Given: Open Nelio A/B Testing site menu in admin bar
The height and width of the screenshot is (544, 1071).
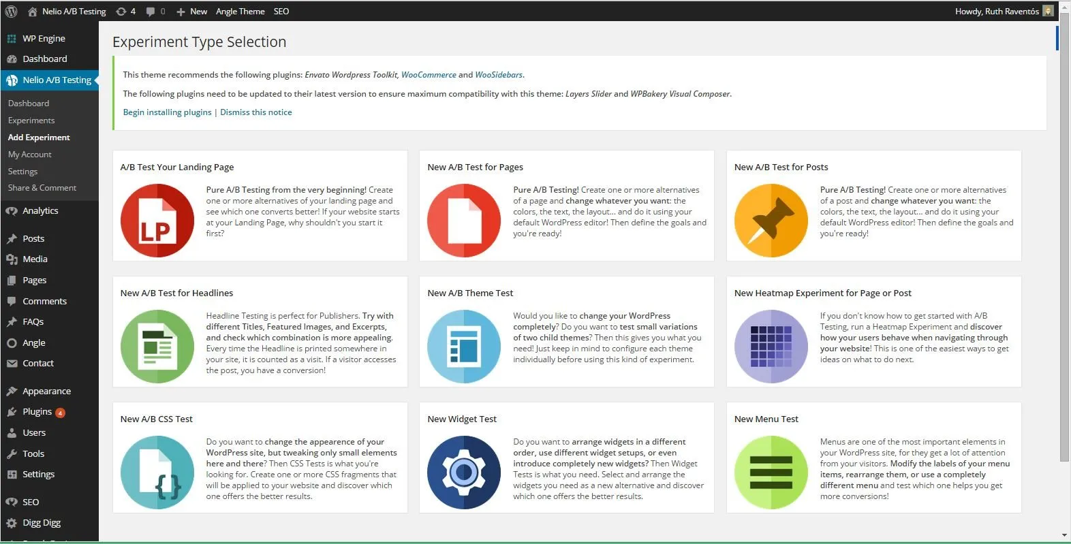Looking at the screenshot, I should [x=67, y=11].
